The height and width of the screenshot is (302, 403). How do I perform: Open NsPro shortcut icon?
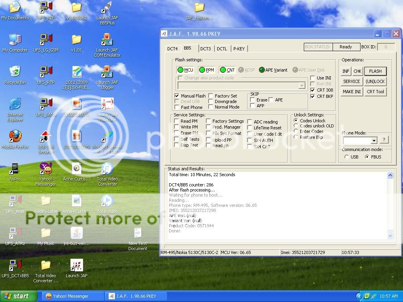click(x=15, y=172)
